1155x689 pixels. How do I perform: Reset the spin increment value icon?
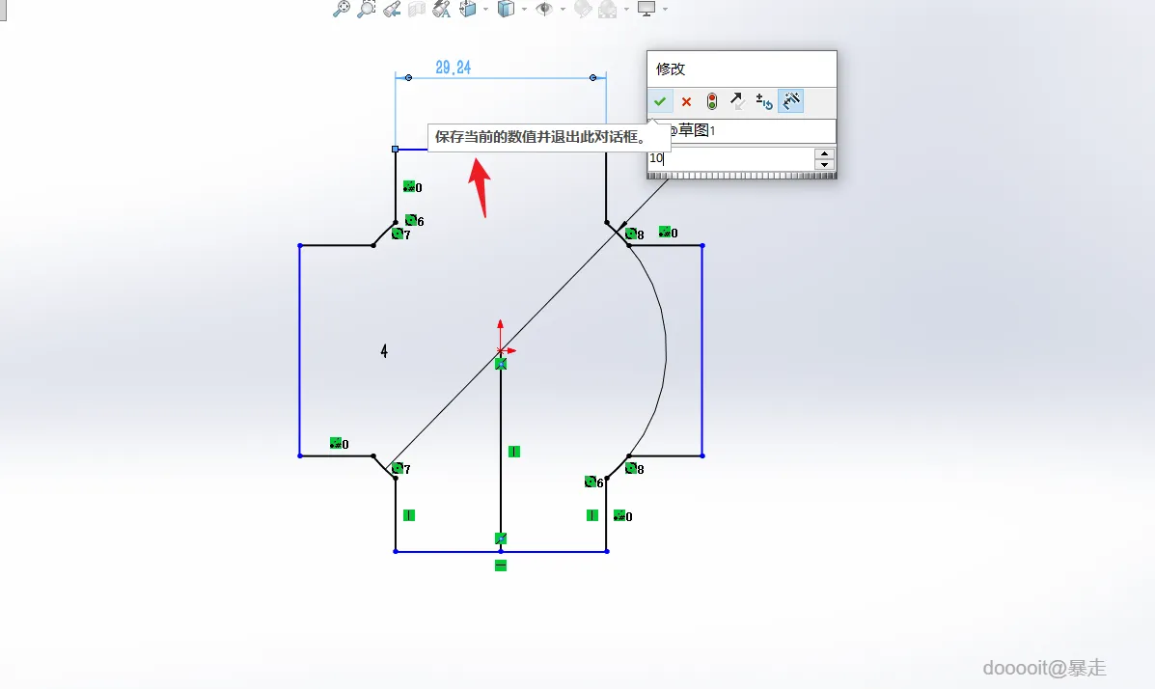[763, 101]
